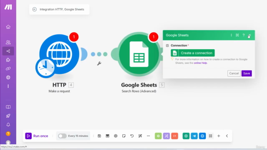Click the rocket What's new icon
Screen dimensions: 267x150
[x=8, y=116]
